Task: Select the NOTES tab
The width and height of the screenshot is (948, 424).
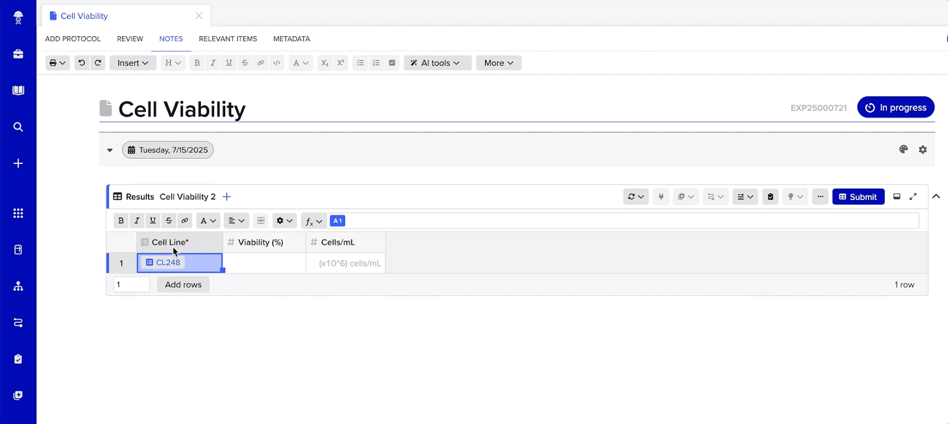Action: click(x=171, y=39)
